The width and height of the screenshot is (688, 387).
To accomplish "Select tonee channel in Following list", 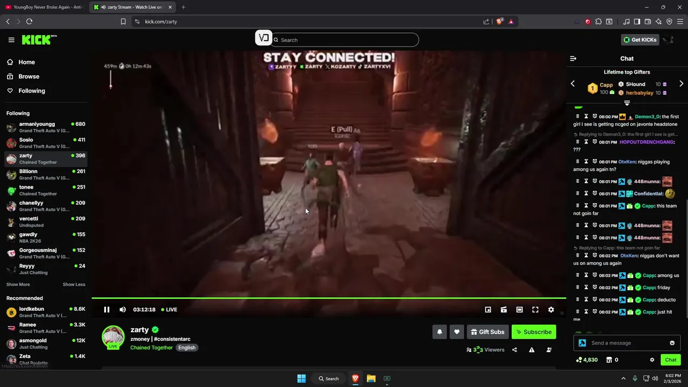I will click(x=46, y=190).
